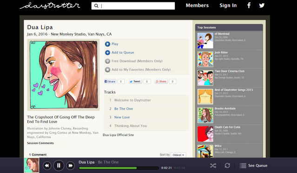
Task: Click the Add to My Favorites star icon
Action: 107,70
